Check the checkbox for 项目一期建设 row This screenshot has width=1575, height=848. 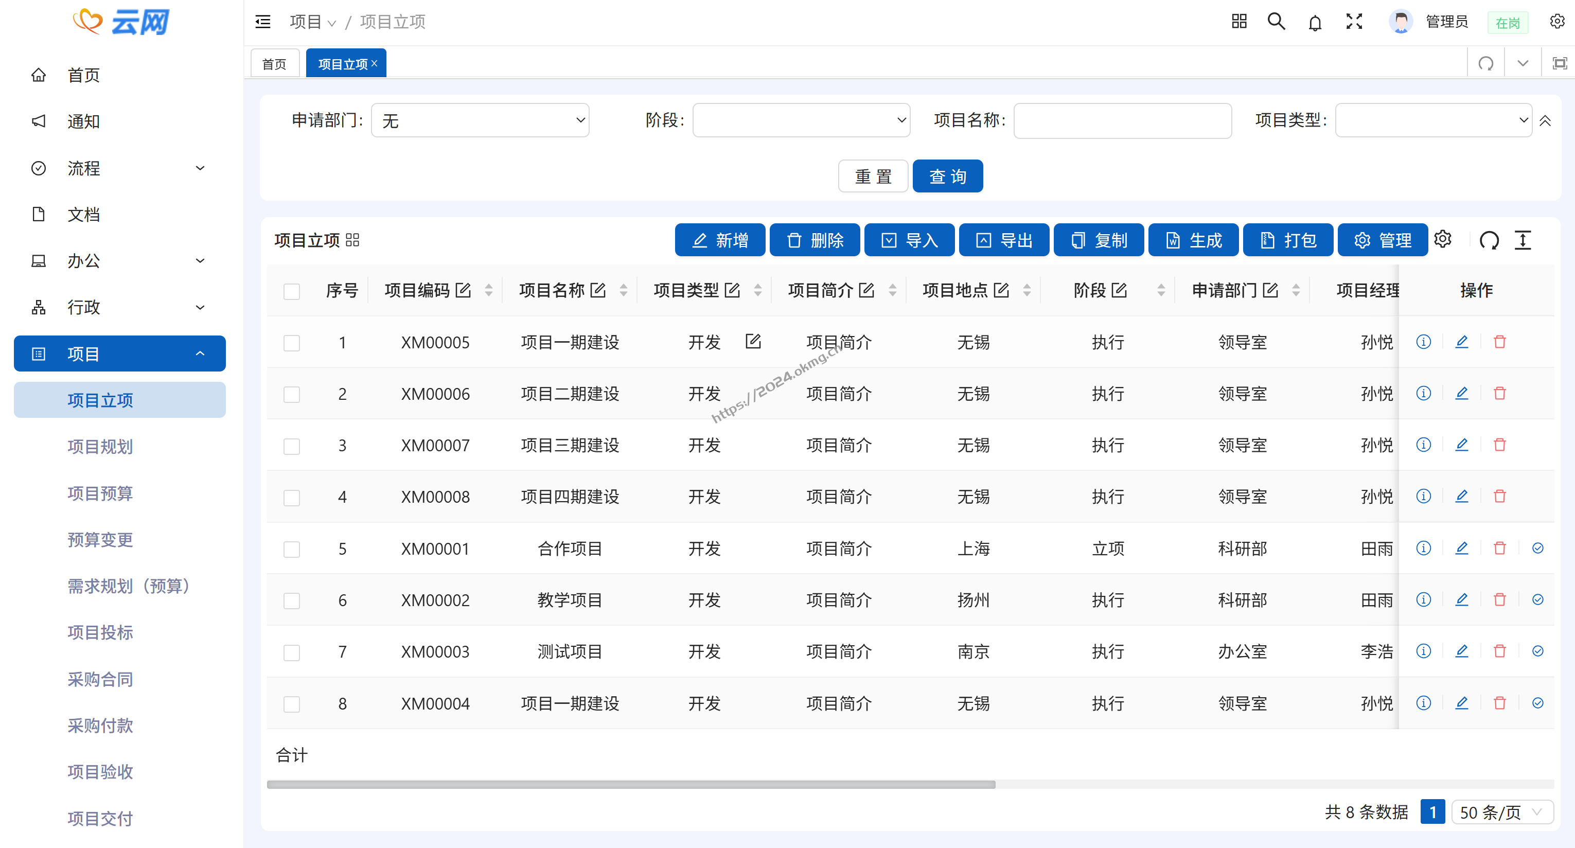point(292,342)
